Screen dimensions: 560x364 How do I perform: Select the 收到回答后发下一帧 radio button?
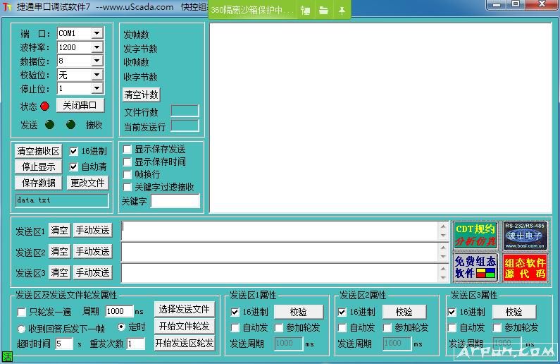(x=22, y=329)
